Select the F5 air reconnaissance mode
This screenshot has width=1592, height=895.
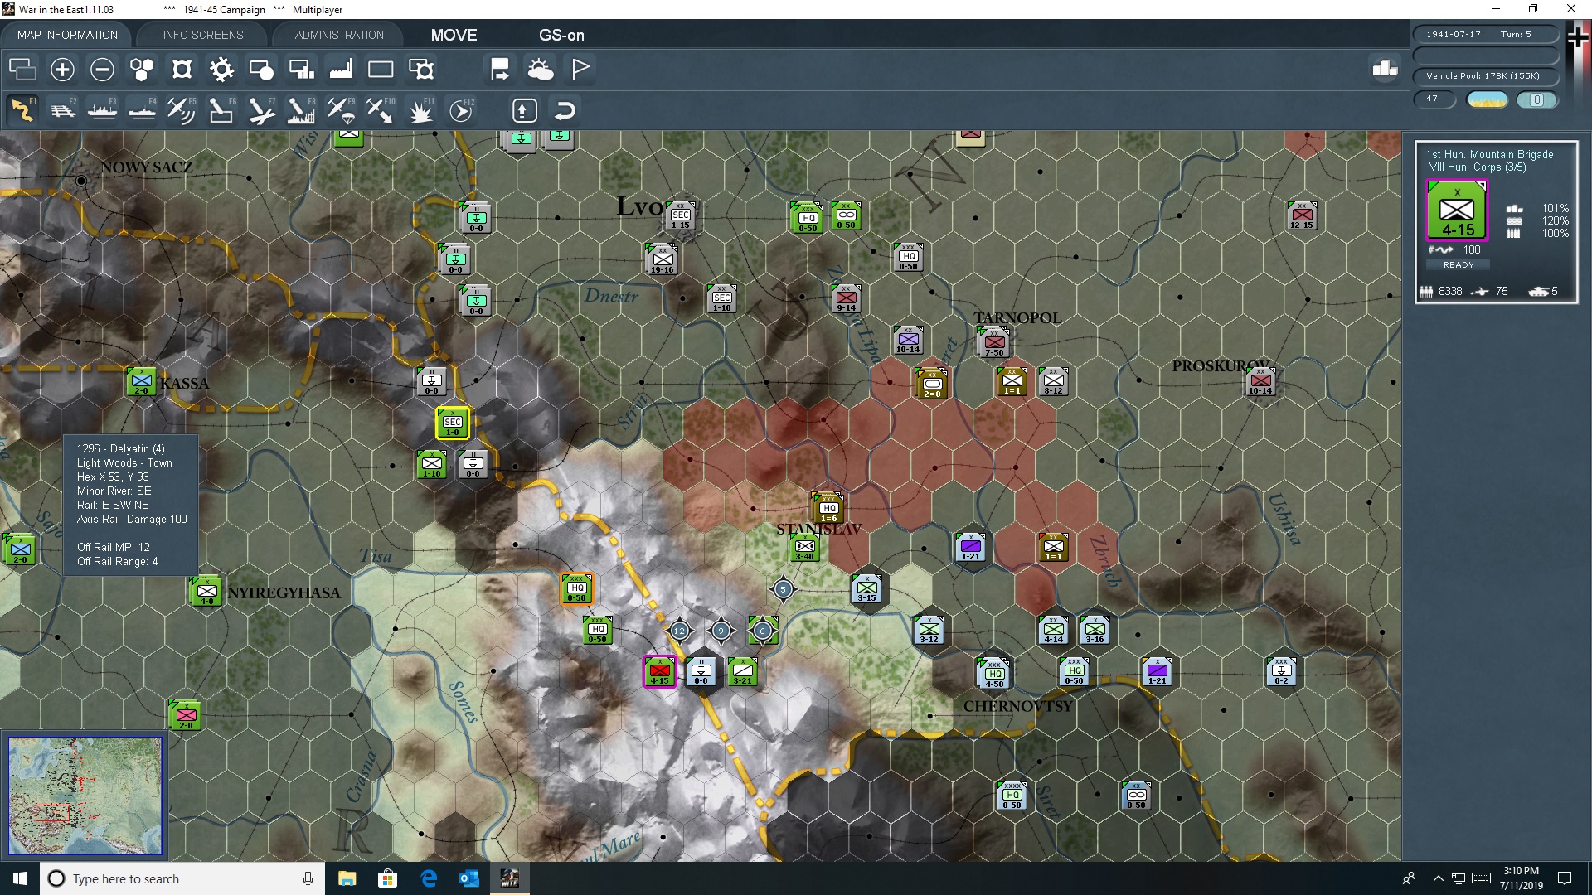tap(182, 110)
